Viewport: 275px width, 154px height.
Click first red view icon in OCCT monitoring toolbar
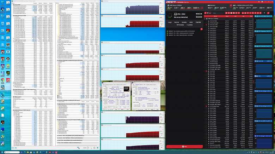[x=206, y=13]
